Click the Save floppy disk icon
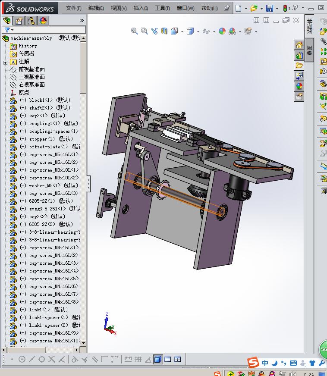Screen dimensions: 327x376 pos(270,8)
